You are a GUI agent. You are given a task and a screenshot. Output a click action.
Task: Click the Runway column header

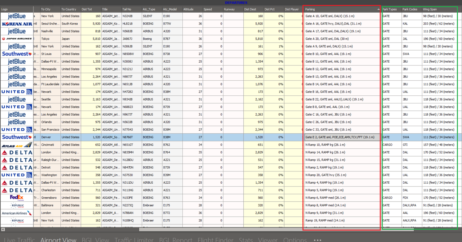pos(233,9)
